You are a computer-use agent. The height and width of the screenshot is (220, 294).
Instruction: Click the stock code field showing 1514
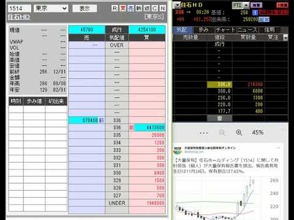click(x=20, y=9)
